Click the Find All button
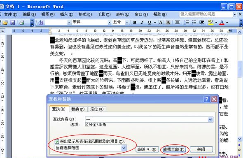The image size is (243, 158). click(x=174, y=149)
